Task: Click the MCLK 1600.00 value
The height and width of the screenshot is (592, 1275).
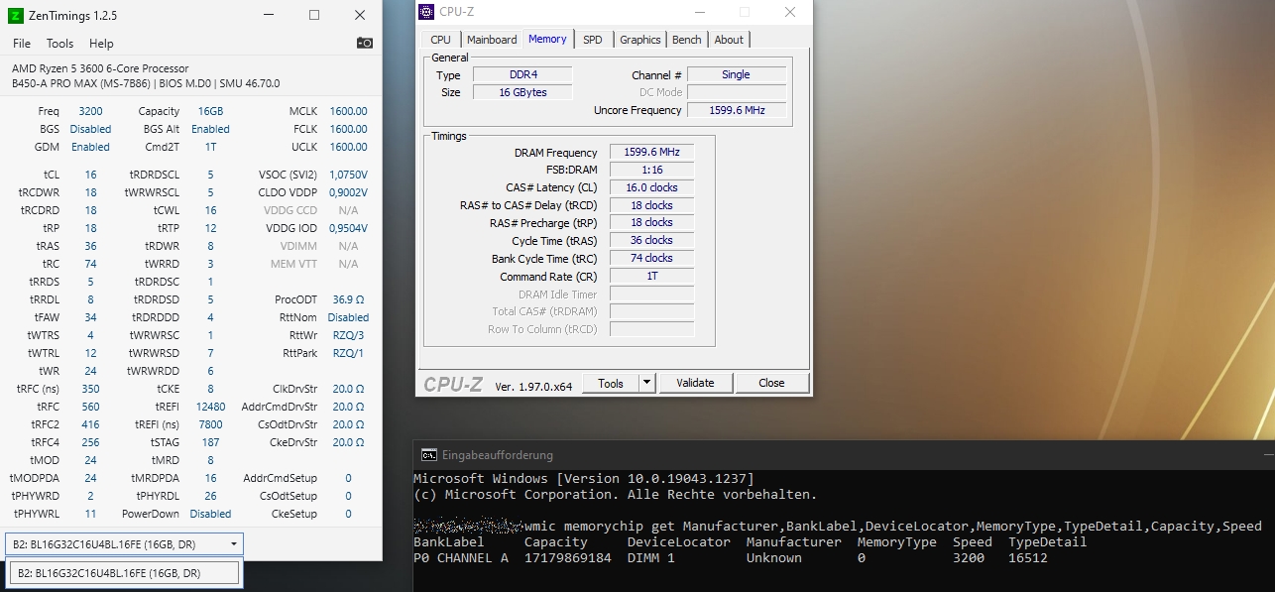Action: click(348, 111)
